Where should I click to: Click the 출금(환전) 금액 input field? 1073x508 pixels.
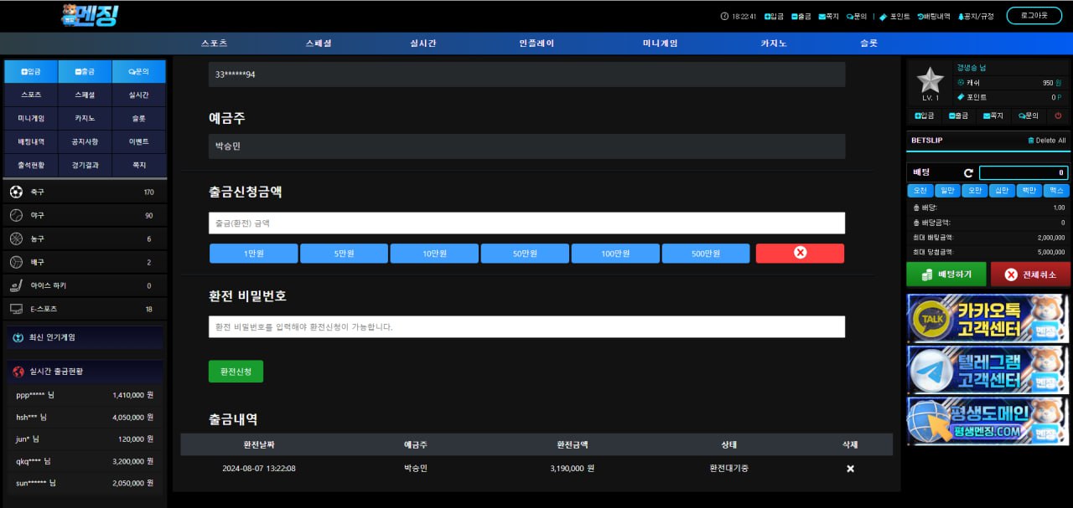[526, 223]
